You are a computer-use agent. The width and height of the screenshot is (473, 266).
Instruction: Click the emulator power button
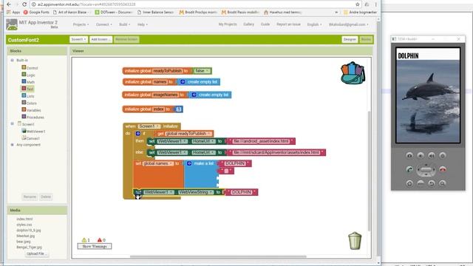pyautogui.click(x=442, y=155)
